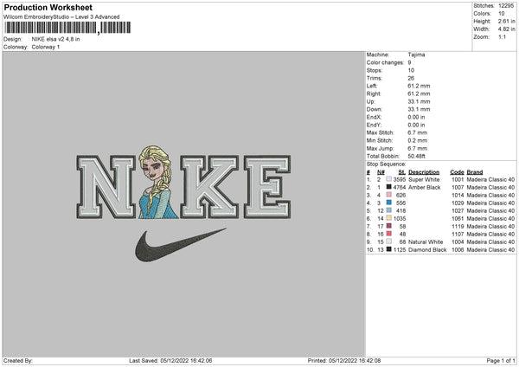The width and height of the screenshot is (519, 367).
Task: Click the 'Description' column header
Action: click(x=424, y=172)
